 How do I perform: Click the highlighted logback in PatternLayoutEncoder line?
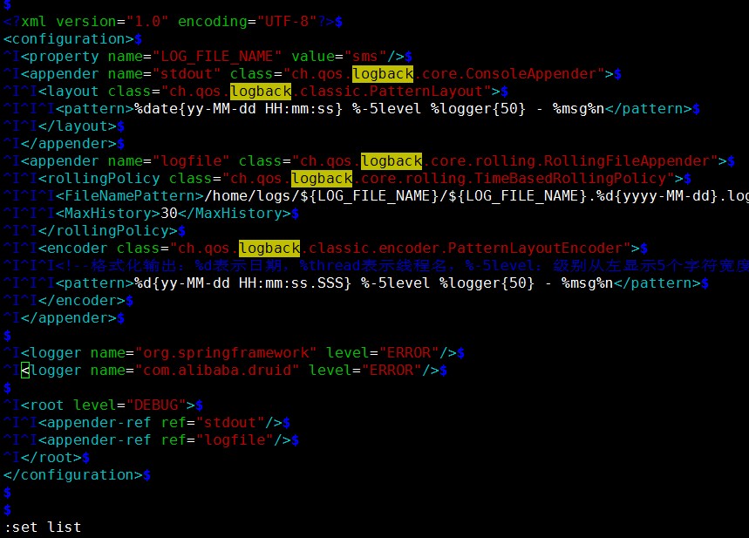tap(269, 248)
